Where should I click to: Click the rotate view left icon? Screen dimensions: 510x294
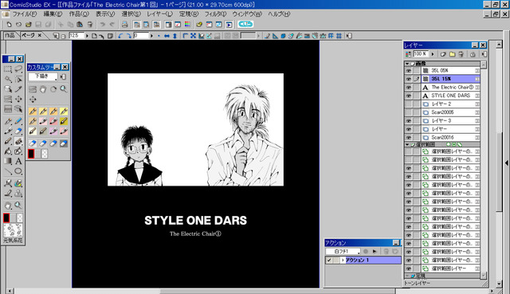[120, 36]
